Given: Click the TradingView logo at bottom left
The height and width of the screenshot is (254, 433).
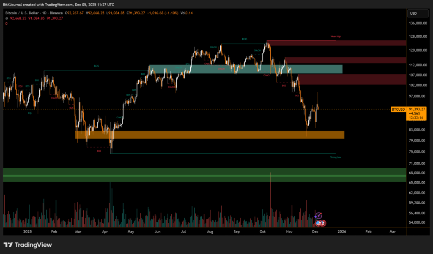Looking at the screenshot, I should point(27,245).
